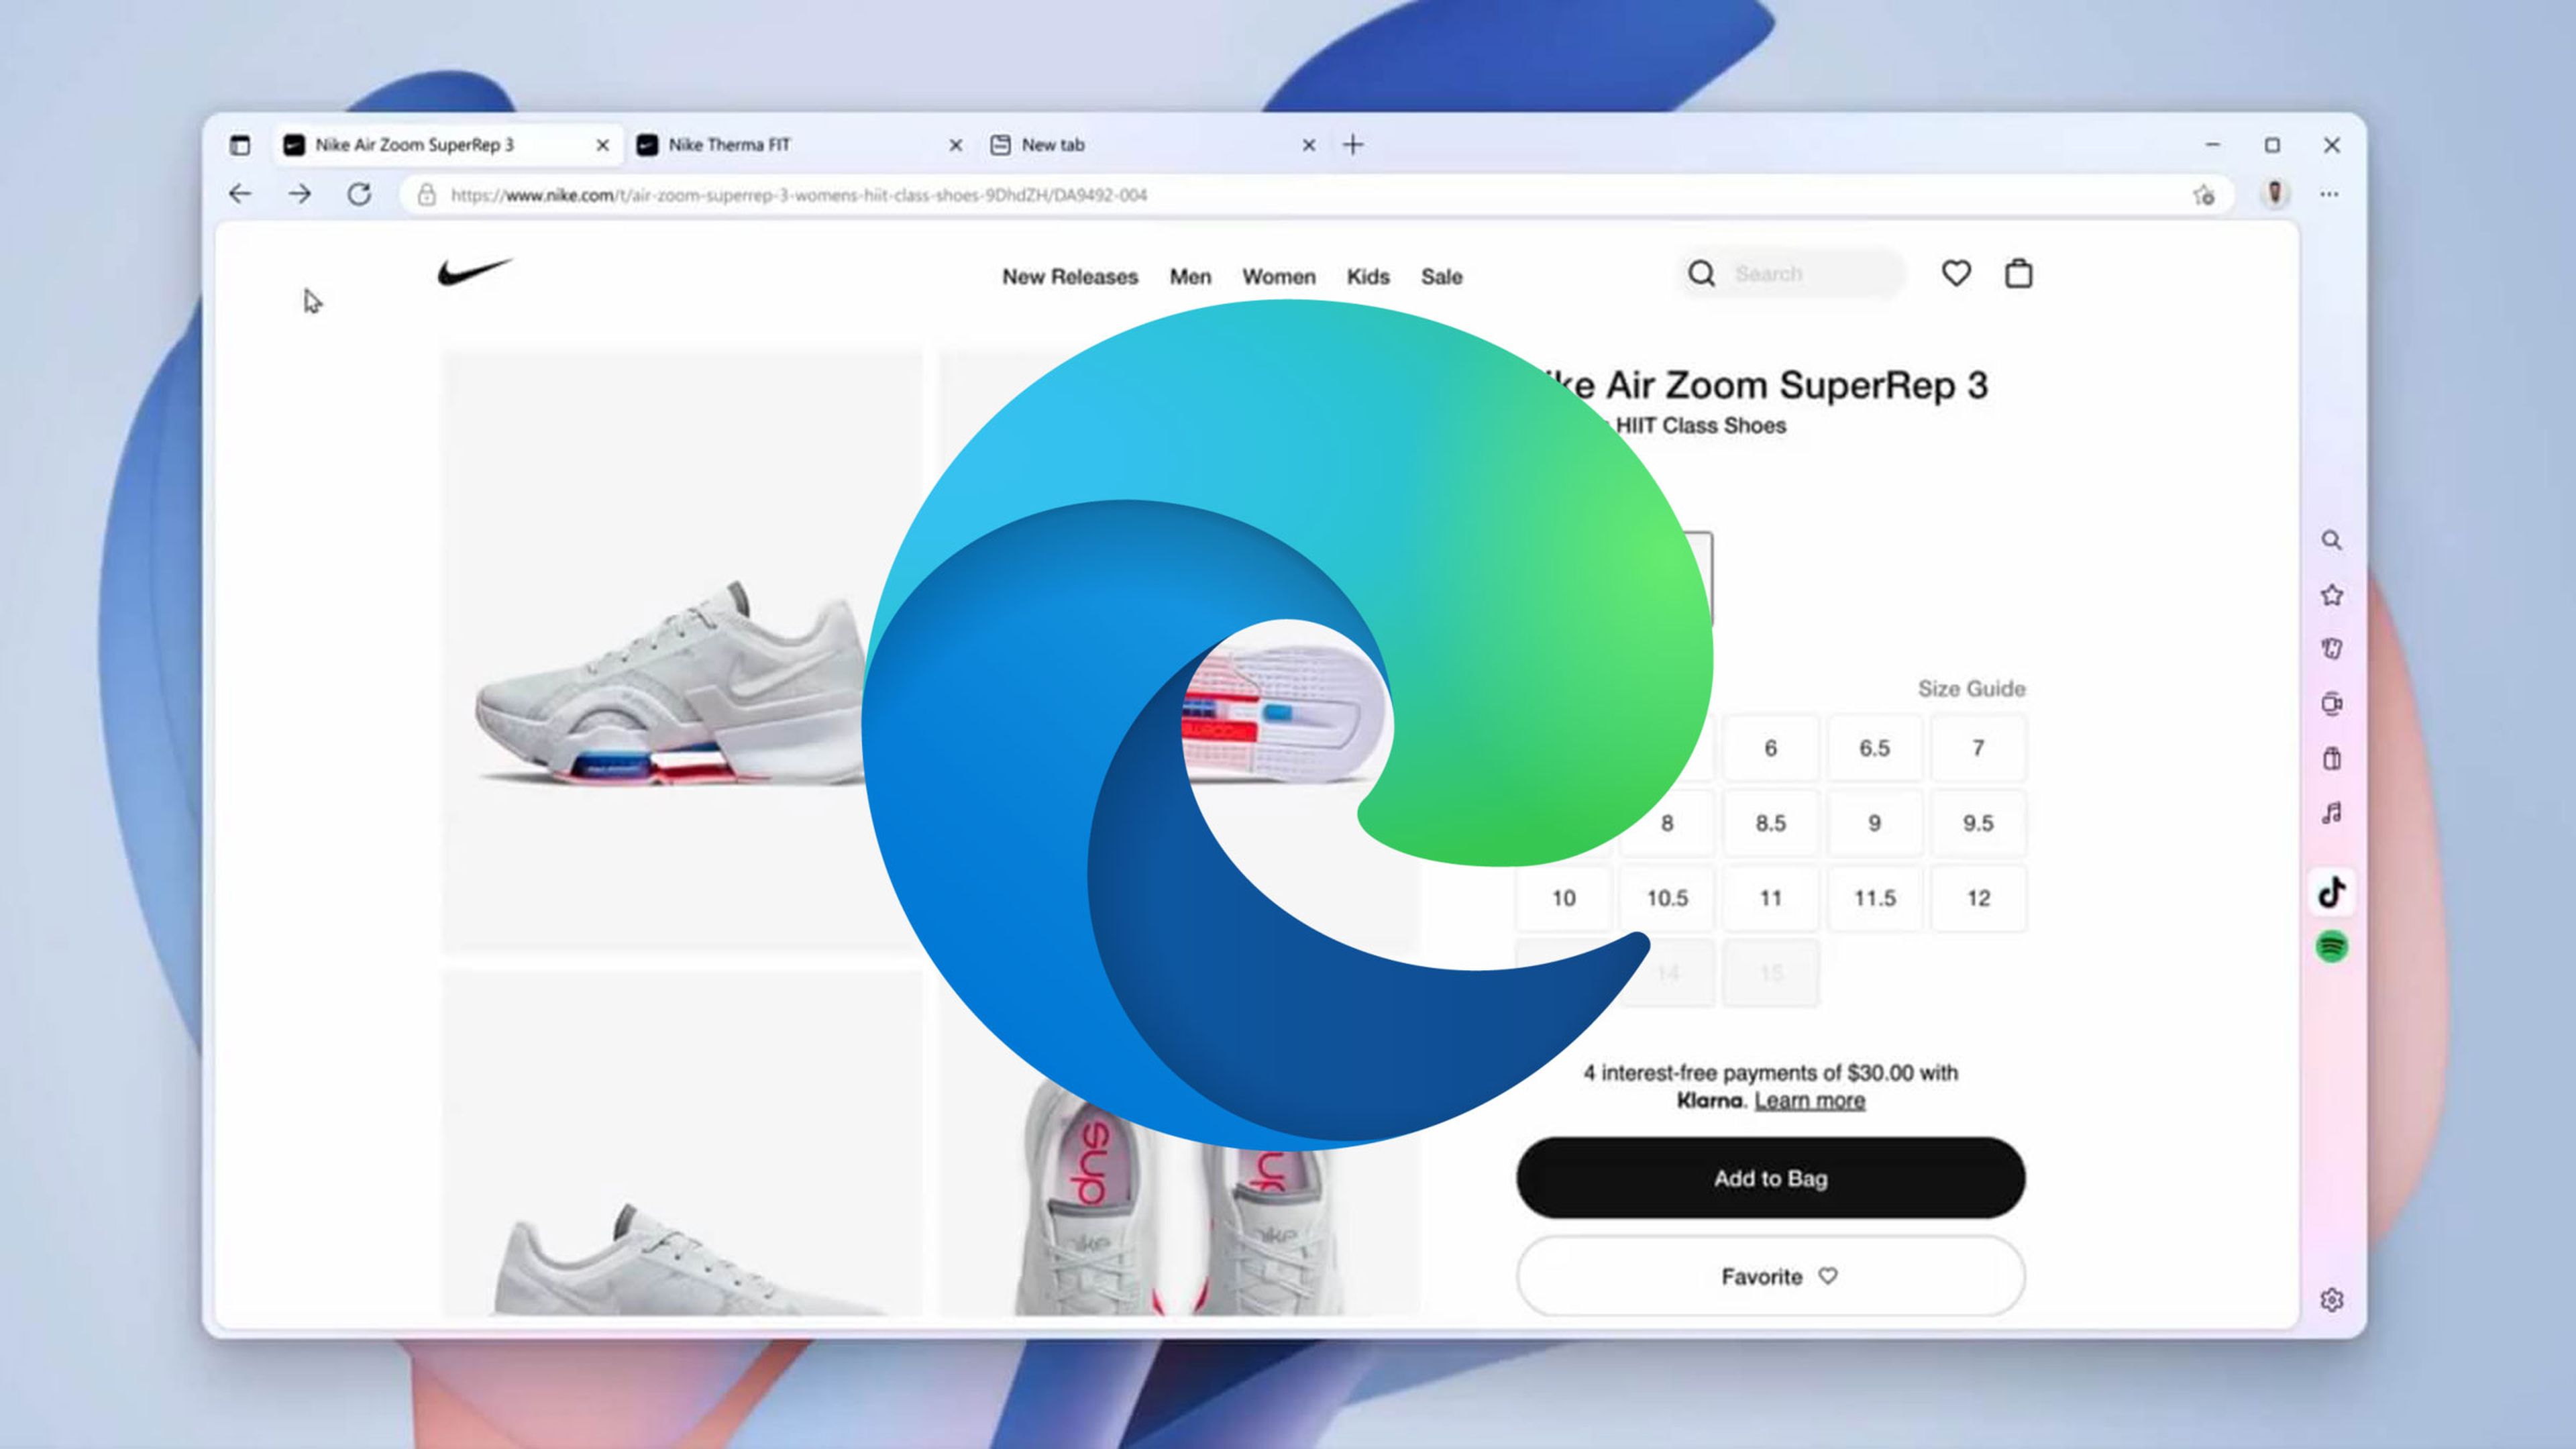Image resolution: width=2576 pixels, height=1449 pixels.
Task: Open sidebar search icon
Action: (x=2331, y=541)
